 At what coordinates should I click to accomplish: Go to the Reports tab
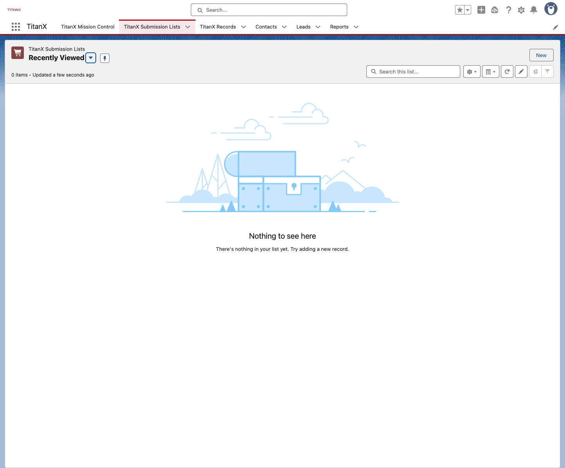click(x=339, y=27)
